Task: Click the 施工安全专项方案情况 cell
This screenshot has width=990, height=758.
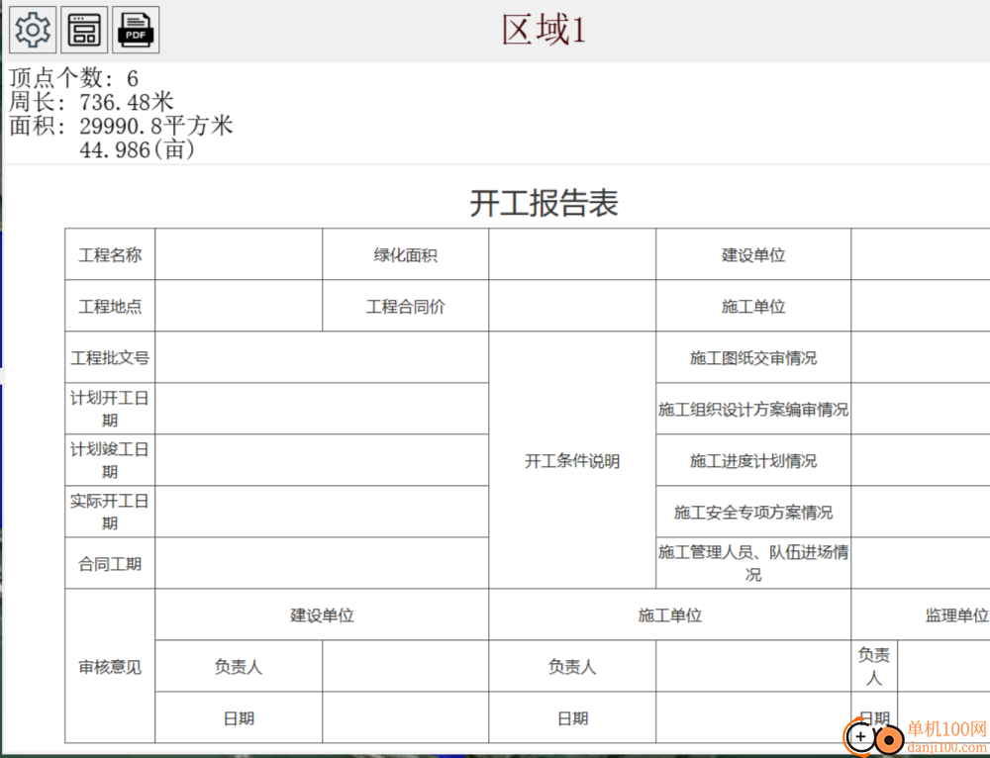Action: [x=753, y=512]
